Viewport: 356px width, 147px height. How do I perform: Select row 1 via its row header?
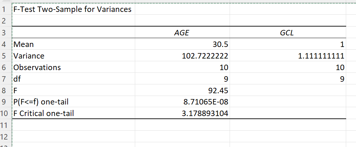(6, 9)
